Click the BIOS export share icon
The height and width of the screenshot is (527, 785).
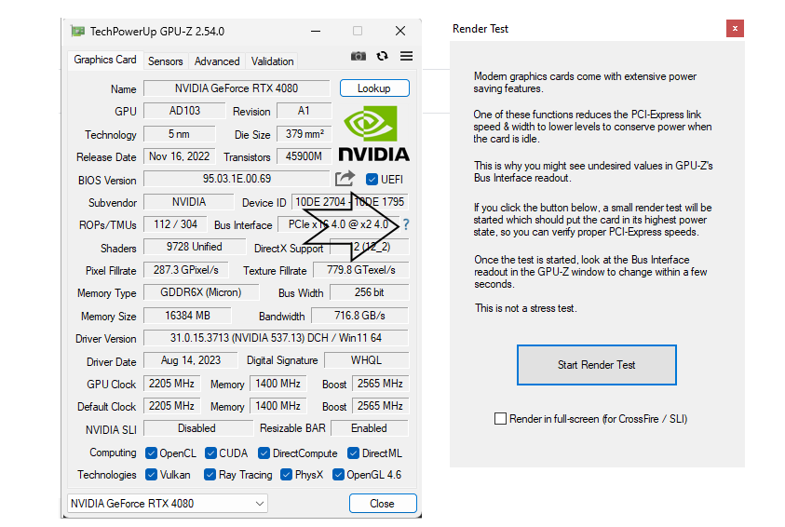(345, 178)
